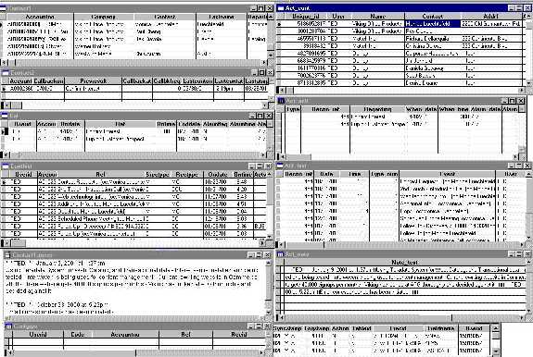The height and width of the screenshot is (357, 533).
Task: Click the table icon beside the Regarding table's title
Action: pyautogui.click(x=281, y=101)
